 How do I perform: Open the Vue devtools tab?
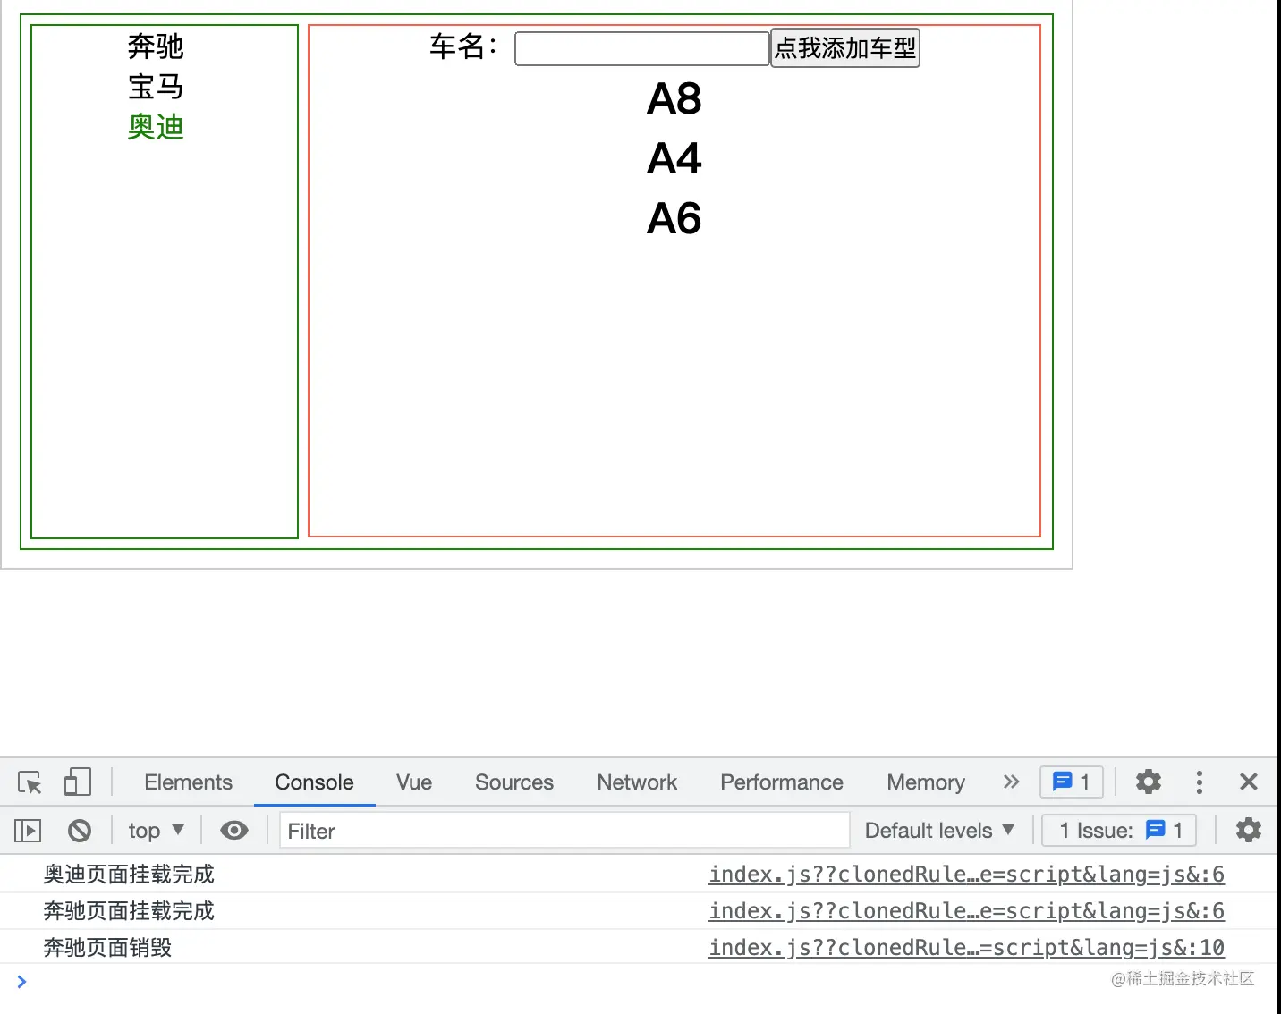(414, 782)
